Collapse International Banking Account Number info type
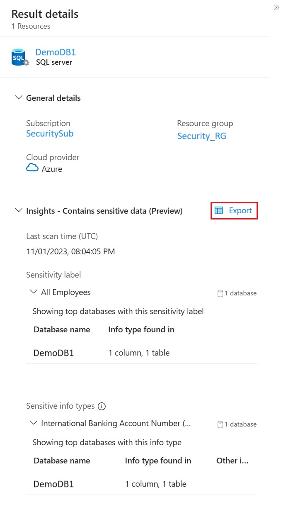This screenshot has width=281, height=507. coord(34,423)
